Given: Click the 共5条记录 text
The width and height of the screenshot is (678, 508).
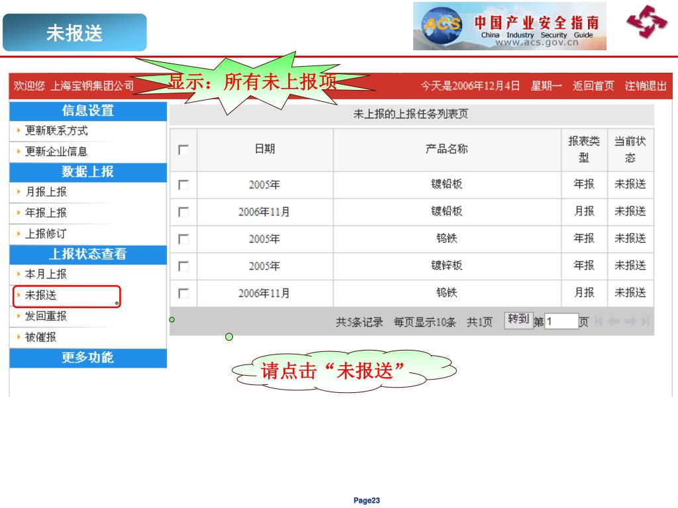Looking at the screenshot, I should [360, 322].
